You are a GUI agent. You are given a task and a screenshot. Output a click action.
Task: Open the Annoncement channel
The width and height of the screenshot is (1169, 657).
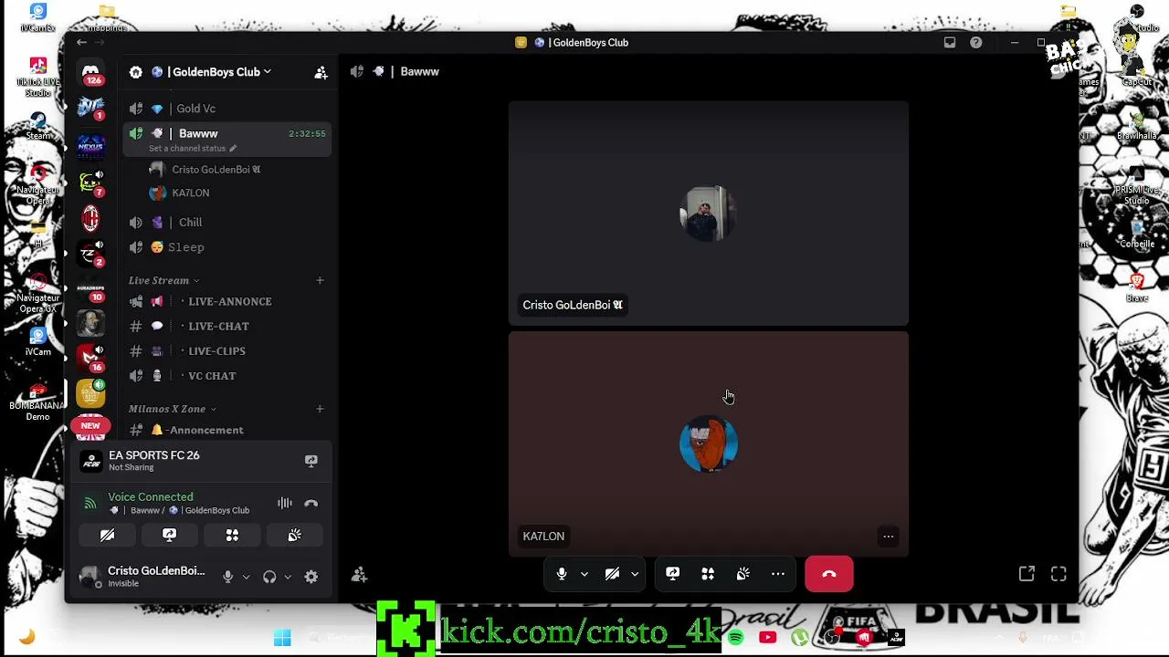pyautogui.click(x=227, y=430)
